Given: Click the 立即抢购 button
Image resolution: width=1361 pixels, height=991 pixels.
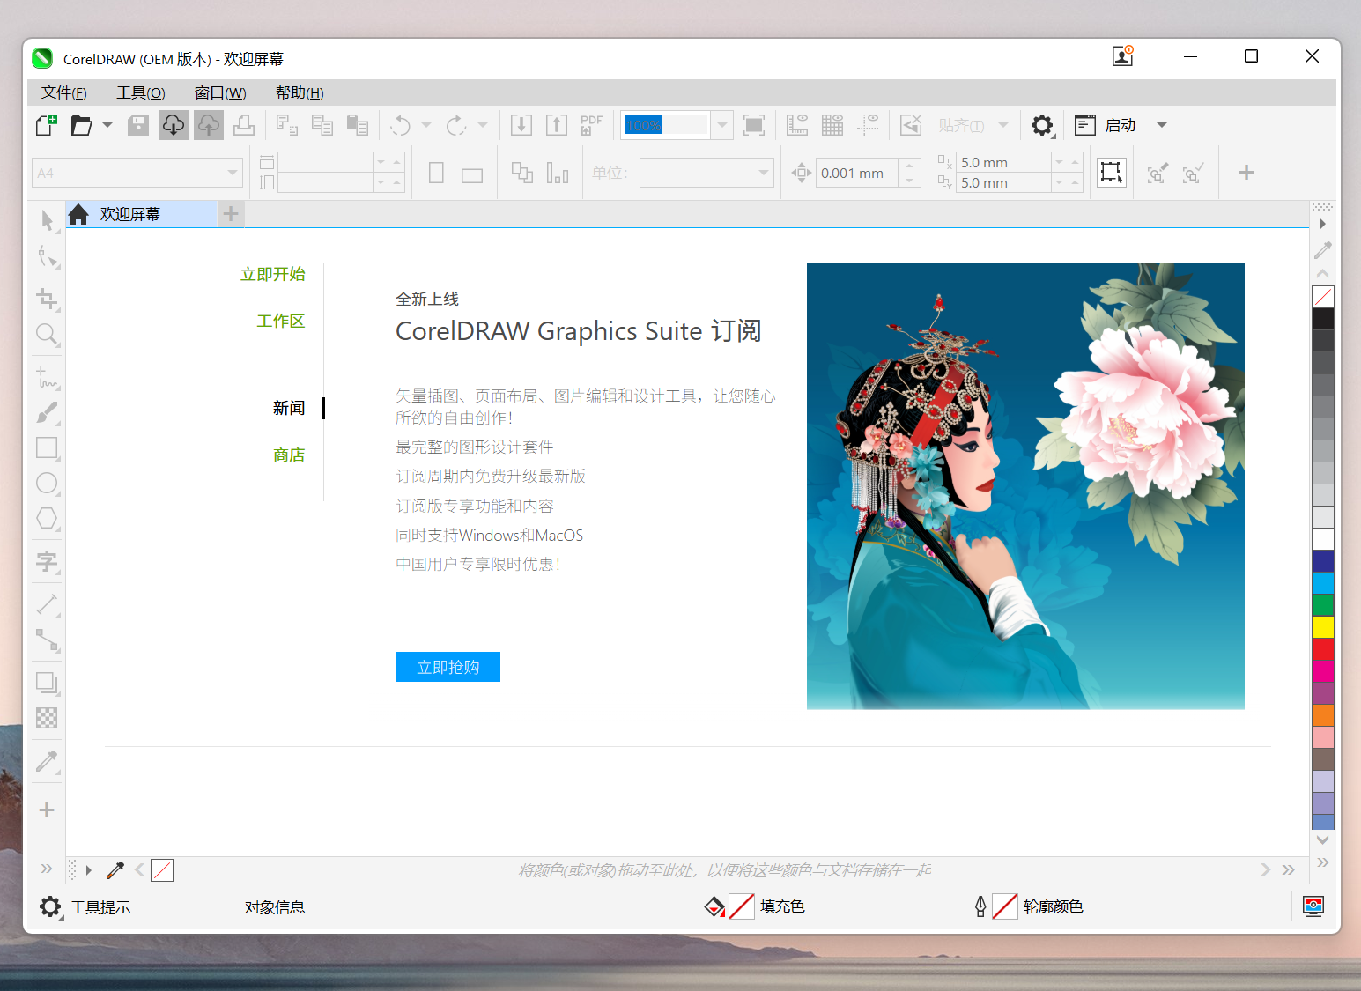Looking at the screenshot, I should [x=448, y=667].
